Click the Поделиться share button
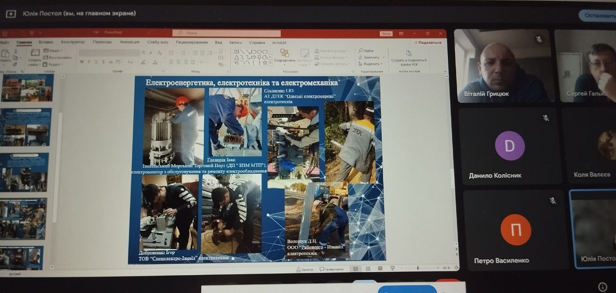This screenshot has height=293, width=616. click(x=427, y=42)
